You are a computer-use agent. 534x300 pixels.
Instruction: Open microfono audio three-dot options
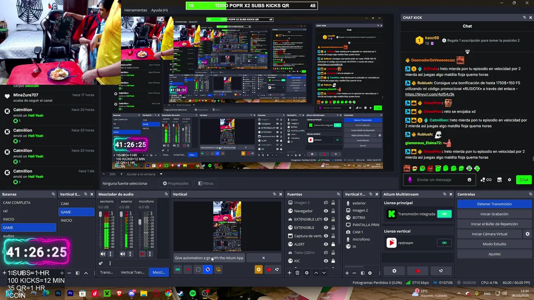click(x=150, y=254)
